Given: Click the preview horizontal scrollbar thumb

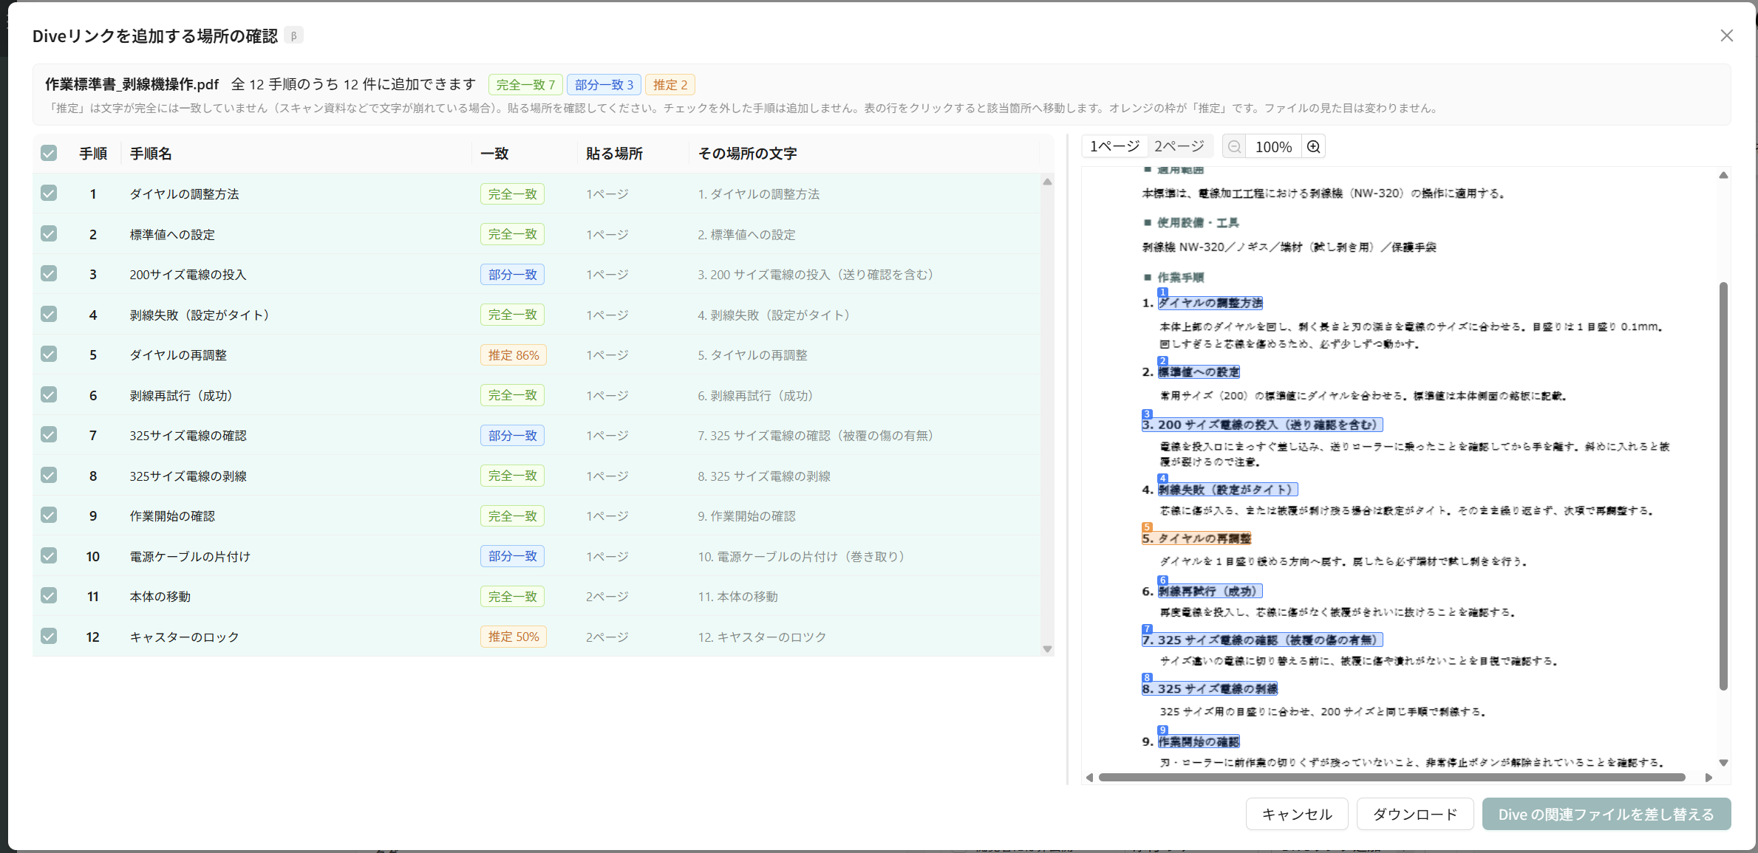Looking at the screenshot, I should click(x=1392, y=777).
